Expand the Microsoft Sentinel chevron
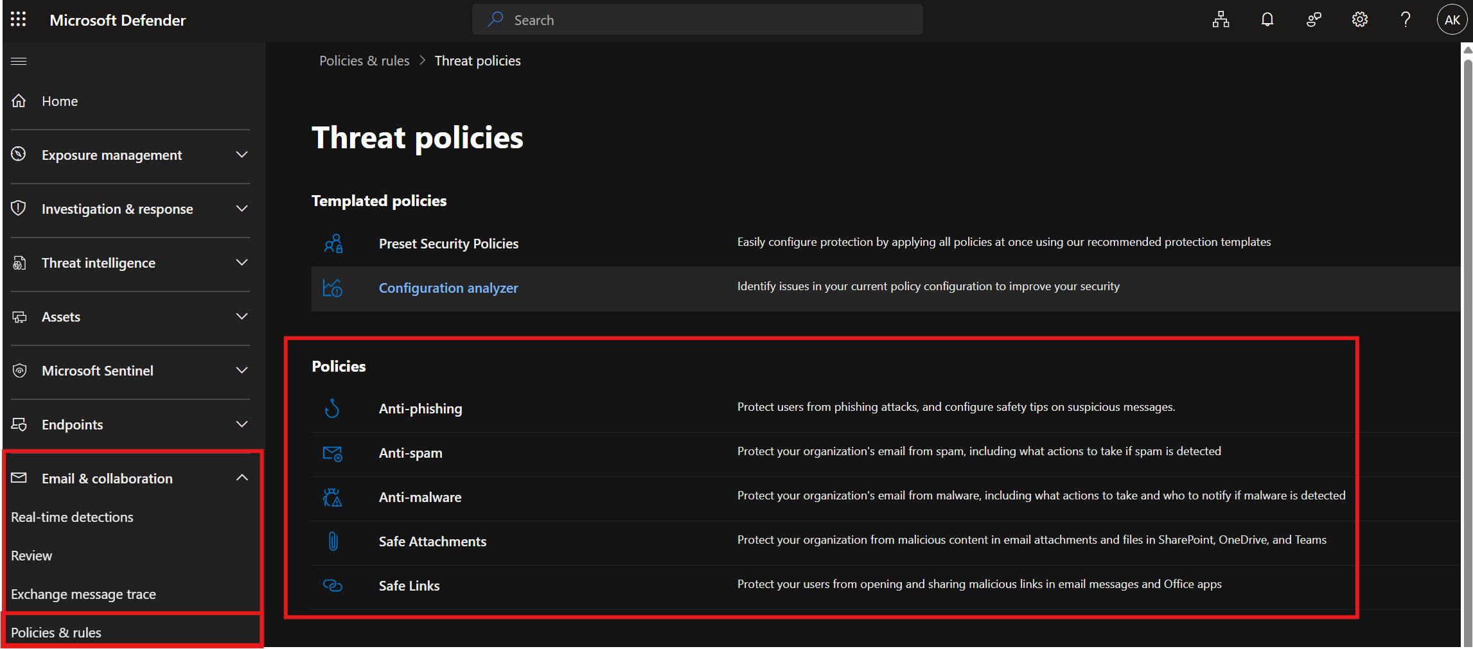1473x649 pixels. pos(242,370)
